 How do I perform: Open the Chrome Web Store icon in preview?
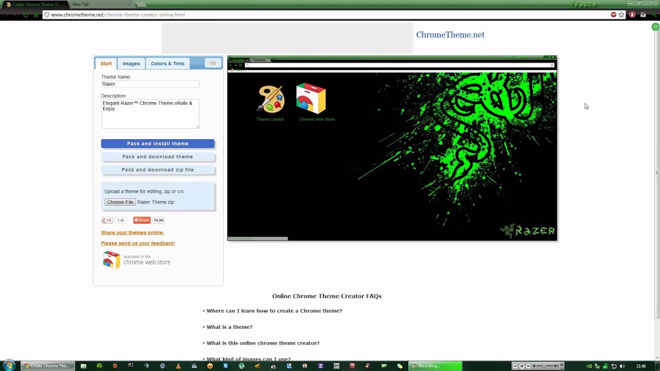click(x=311, y=98)
